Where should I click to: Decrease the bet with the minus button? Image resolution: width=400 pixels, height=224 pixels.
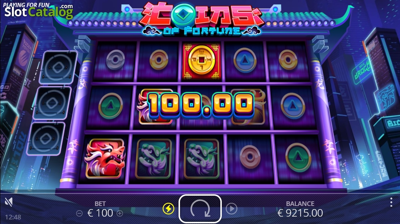click(x=79, y=213)
